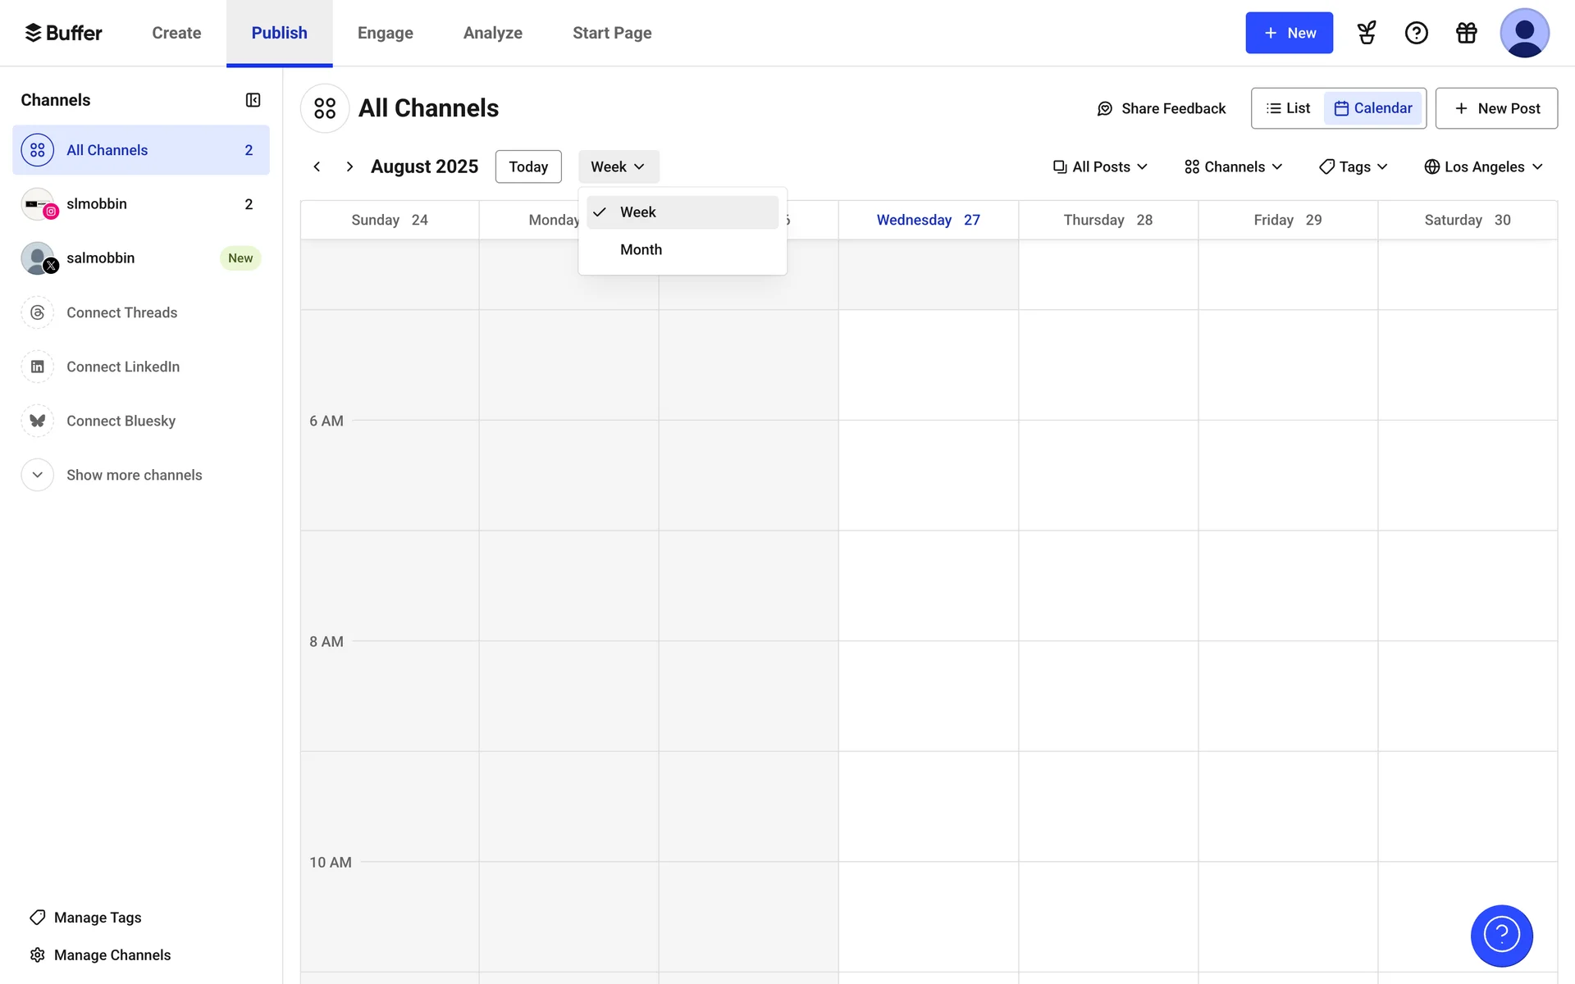Go to the next week arrow
This screenshot has height=984, width=1575.
click(x=349, y=166)
